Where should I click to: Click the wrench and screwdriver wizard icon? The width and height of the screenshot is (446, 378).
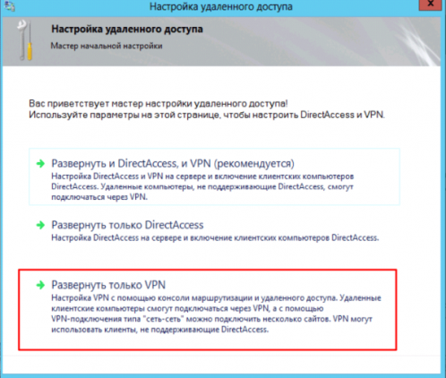coord(25,40)
